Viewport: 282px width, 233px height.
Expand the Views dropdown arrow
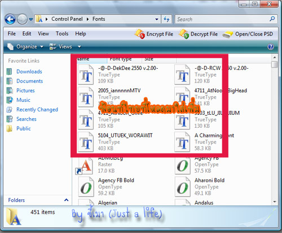[x=80, y=47]
